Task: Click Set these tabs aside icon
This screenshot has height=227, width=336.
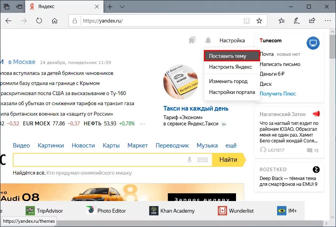Action: [19, 7]
